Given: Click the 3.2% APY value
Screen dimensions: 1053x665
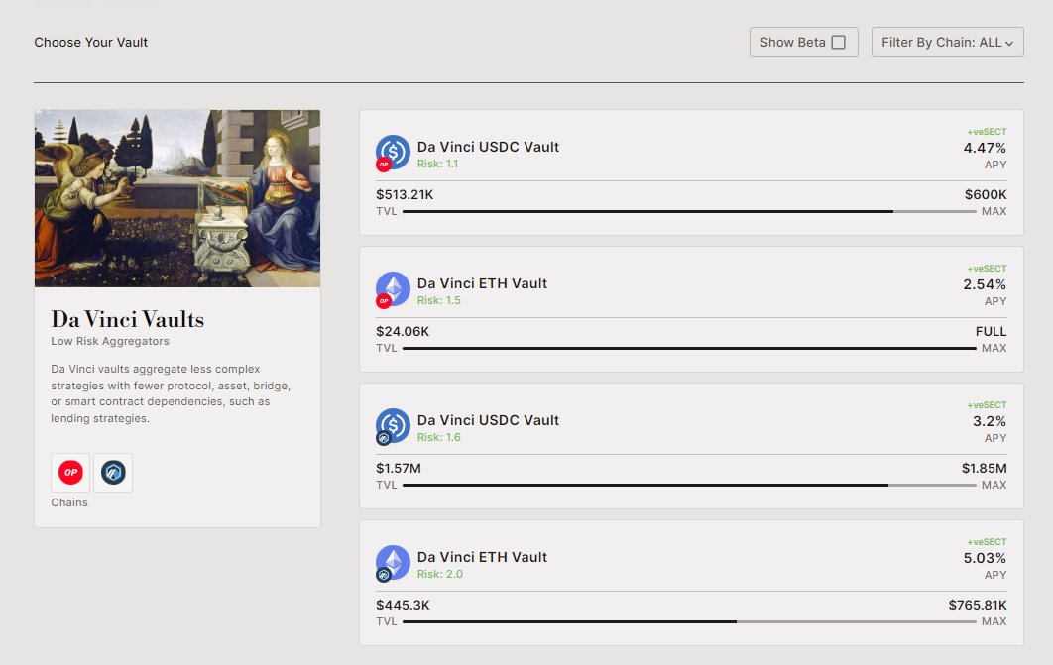Looking at the screenshot, I should [990, 422].
